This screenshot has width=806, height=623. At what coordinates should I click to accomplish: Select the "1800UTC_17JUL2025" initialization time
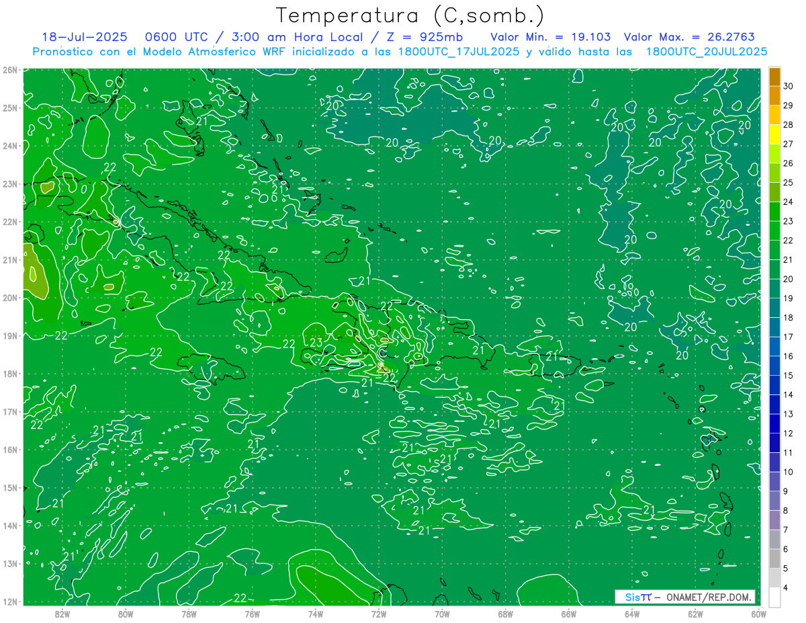[459, 52]
